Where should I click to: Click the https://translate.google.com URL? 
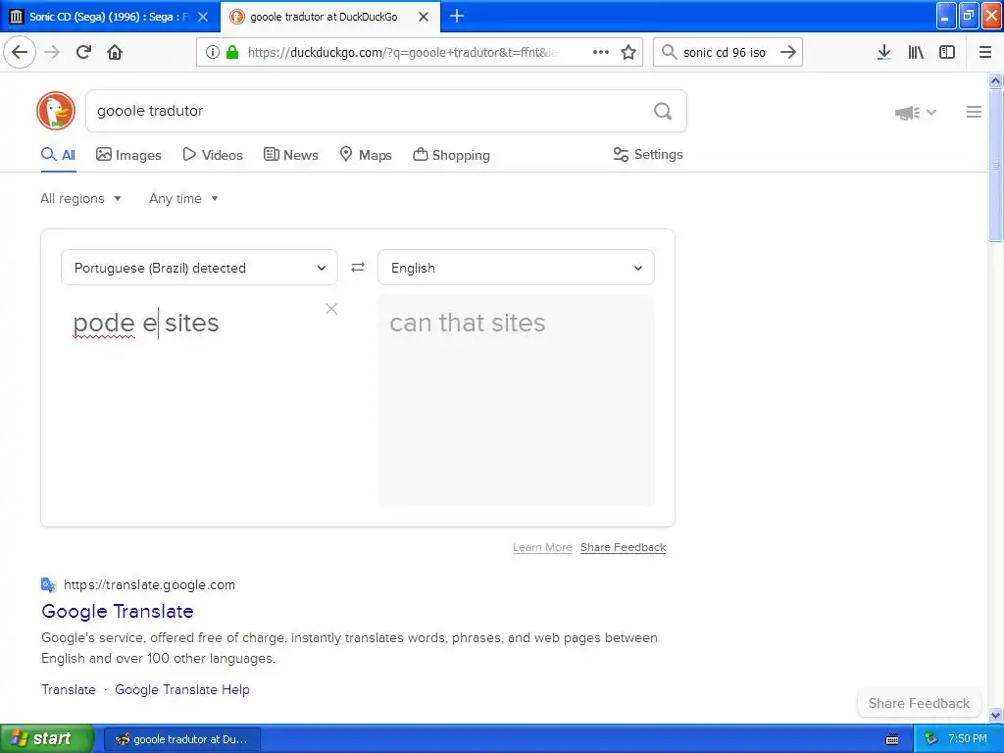pyautogui.click(x=149, y=584)
